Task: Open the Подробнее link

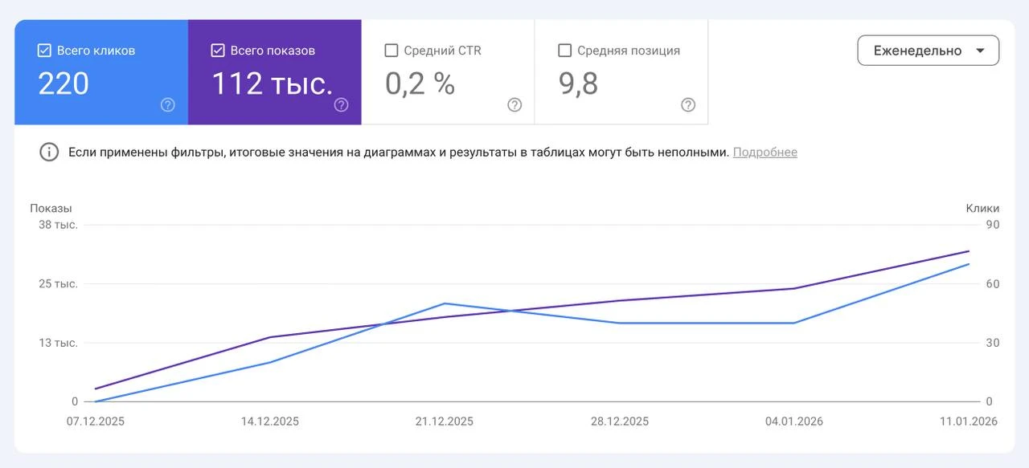Action: (765, 152)
